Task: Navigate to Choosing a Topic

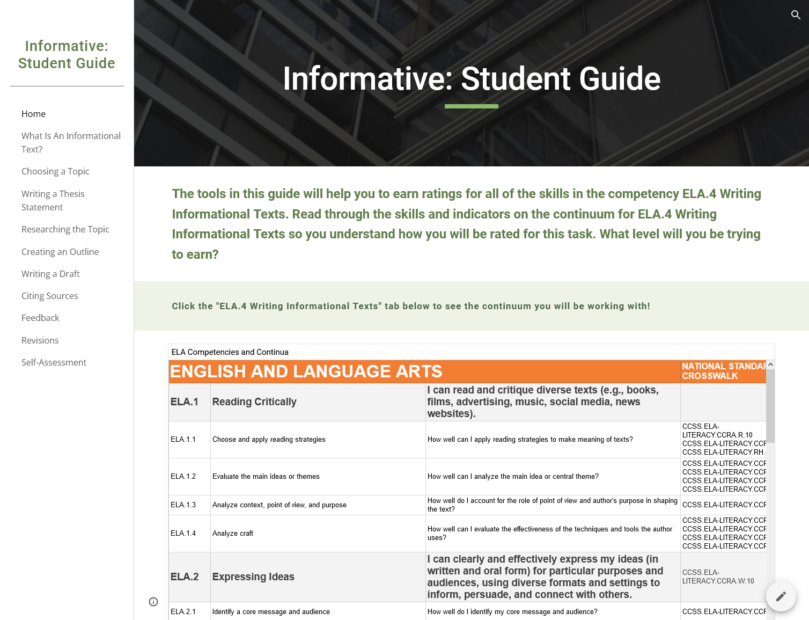Action: 55,171
